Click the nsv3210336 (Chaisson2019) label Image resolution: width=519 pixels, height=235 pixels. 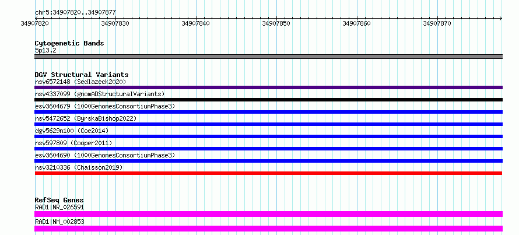[x=79, y=167]
